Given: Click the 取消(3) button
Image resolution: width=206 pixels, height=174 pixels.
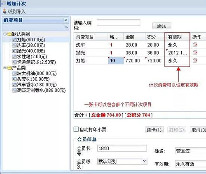Looking at the screenshot, I should point(198,130).
